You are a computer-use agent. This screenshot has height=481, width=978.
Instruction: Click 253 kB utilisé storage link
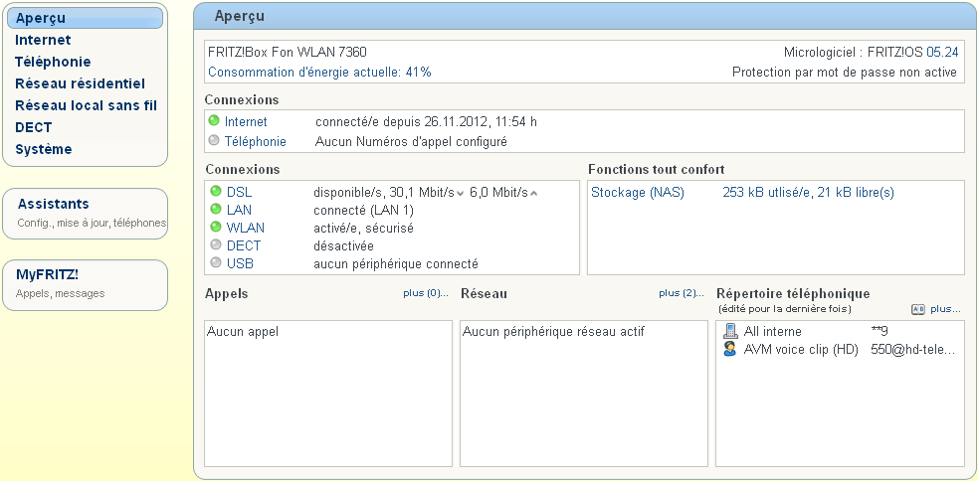tap(808, 193)
